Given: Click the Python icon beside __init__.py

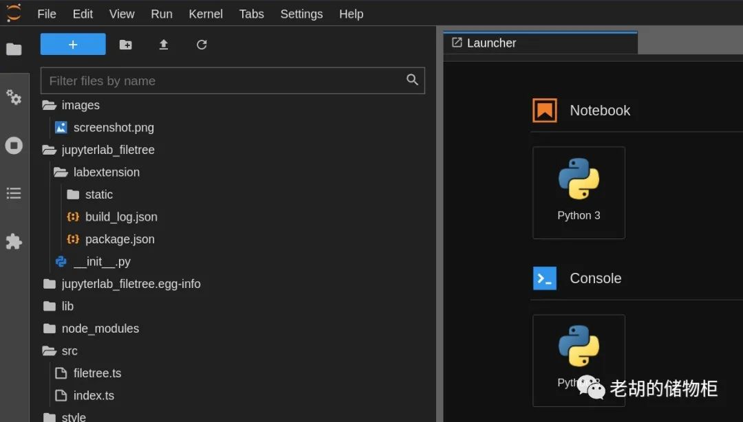Looking at the screenshot, I should click(x=61, y=261).
